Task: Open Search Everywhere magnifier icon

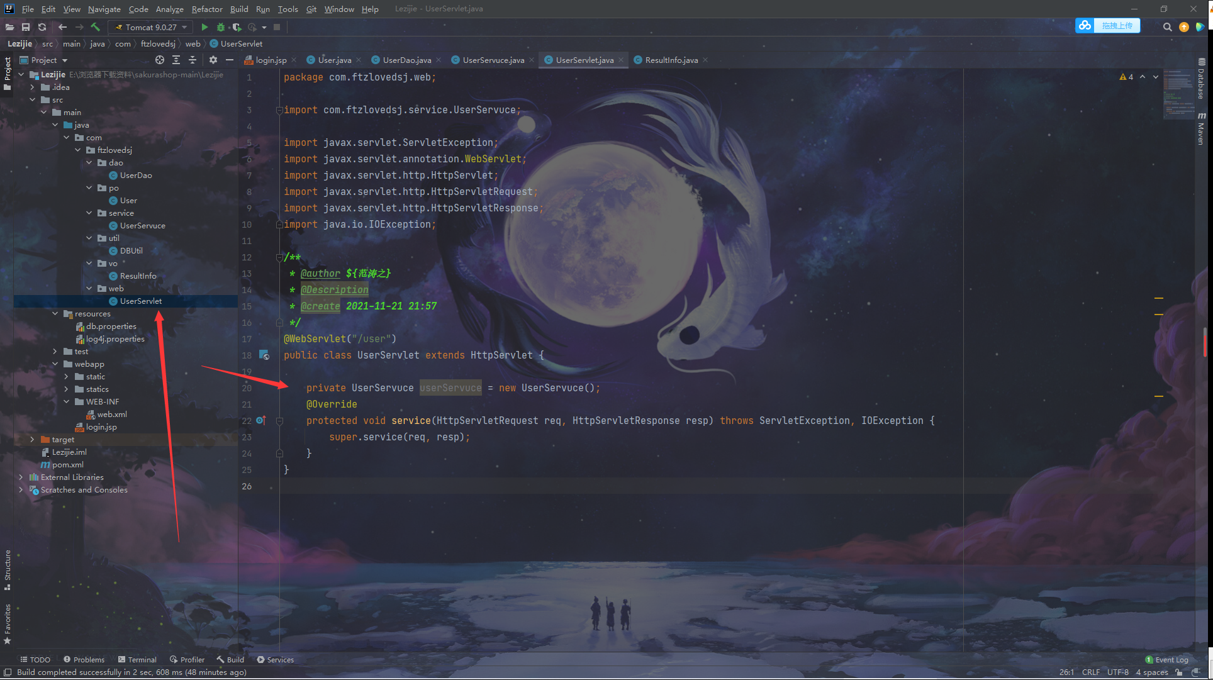Action: tap(1167, 27)
